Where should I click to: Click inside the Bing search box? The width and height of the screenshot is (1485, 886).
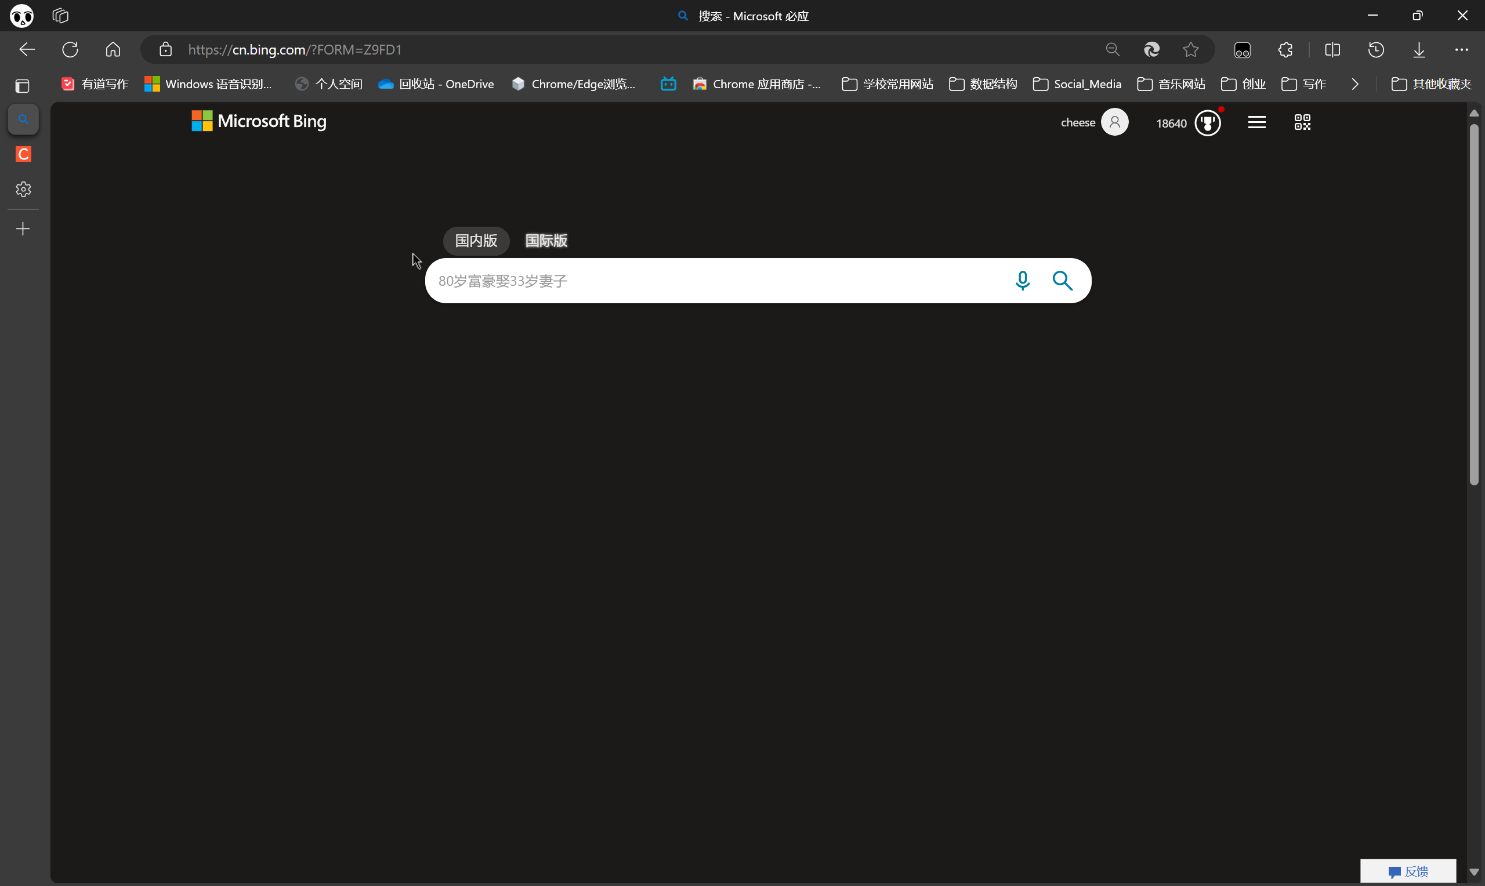coord(716,281)
